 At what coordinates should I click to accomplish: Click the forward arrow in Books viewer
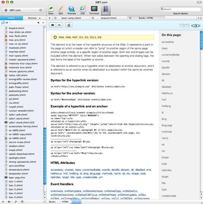click(59, 25)
